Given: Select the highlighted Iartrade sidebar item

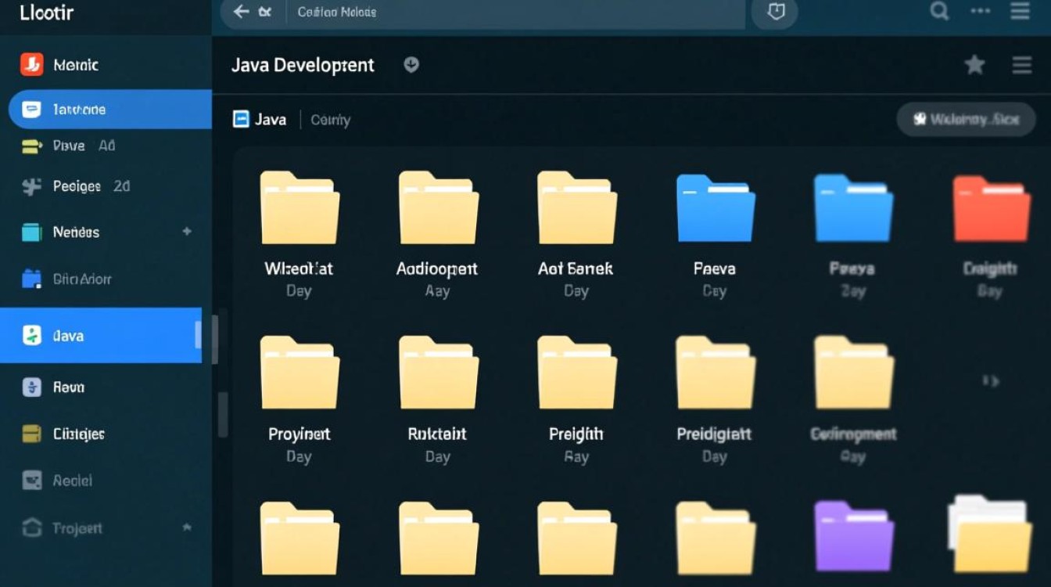Looking at the screenshot, I should (x=109, y=110).
